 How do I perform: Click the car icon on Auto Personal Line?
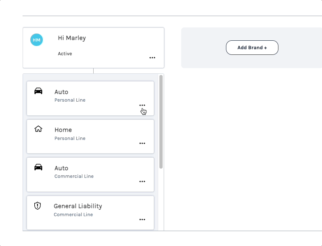(38, 91)
